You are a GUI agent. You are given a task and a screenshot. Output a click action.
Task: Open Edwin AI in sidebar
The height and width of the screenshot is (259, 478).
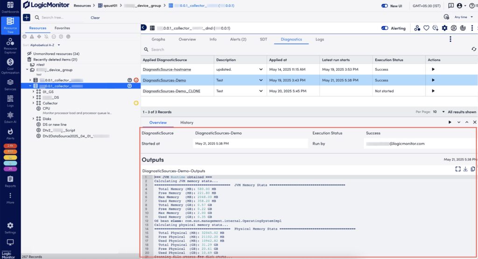[x=10, y=117]
